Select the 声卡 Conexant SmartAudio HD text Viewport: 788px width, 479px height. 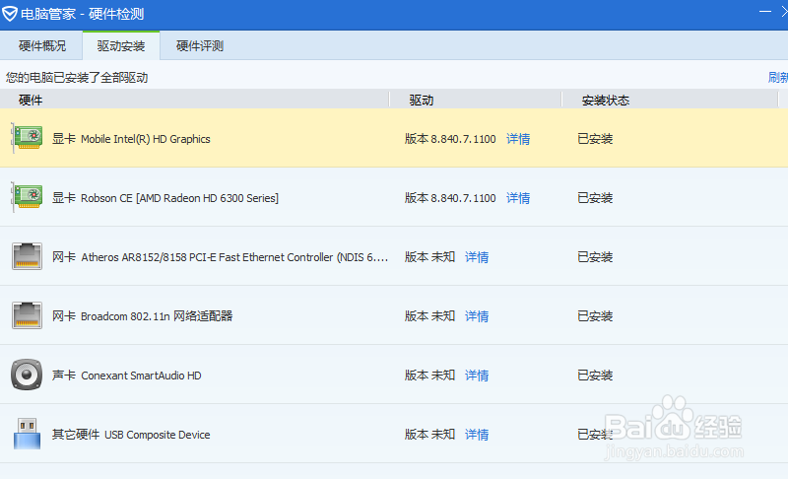pos(127,376)
